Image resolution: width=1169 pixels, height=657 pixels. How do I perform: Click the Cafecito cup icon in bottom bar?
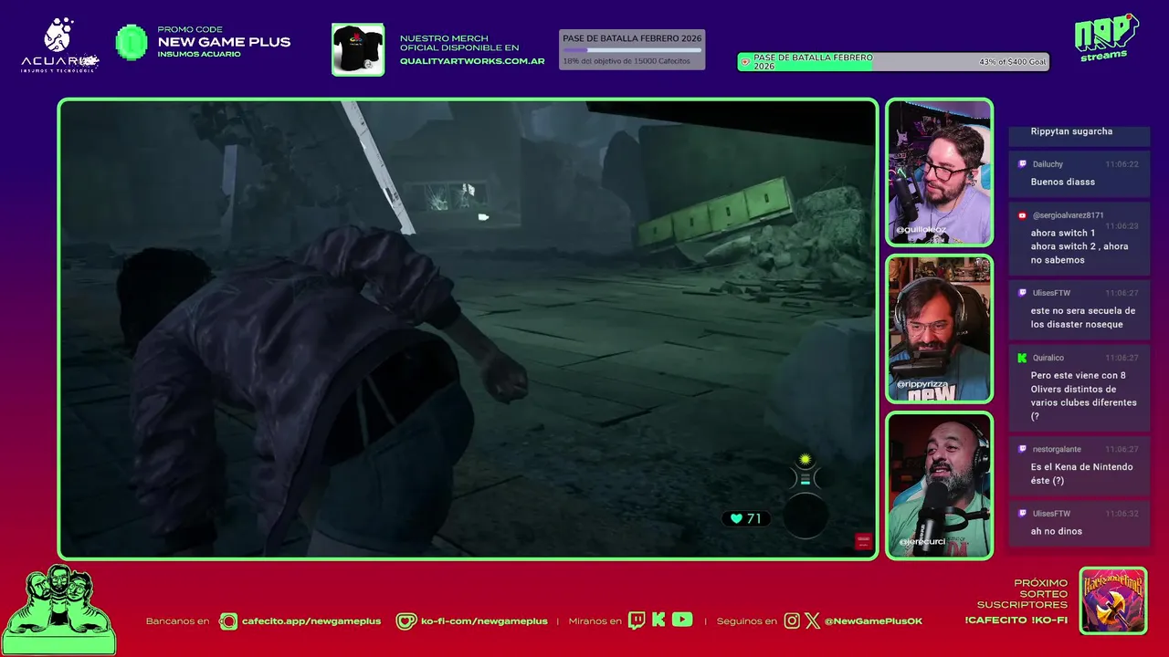228,621
